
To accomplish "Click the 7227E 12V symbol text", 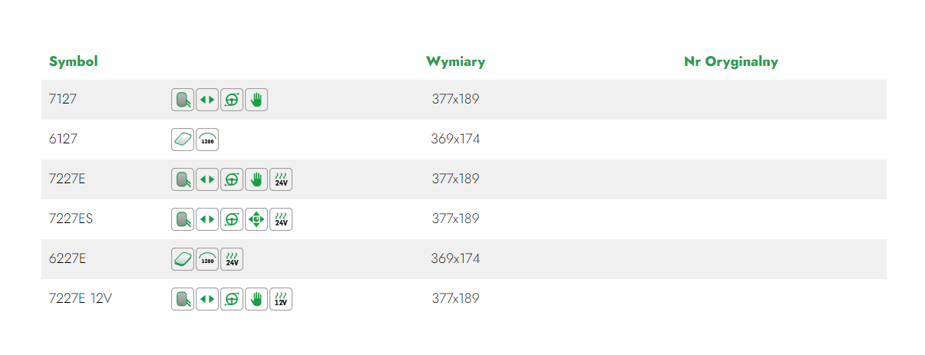I will coord(81,298).
